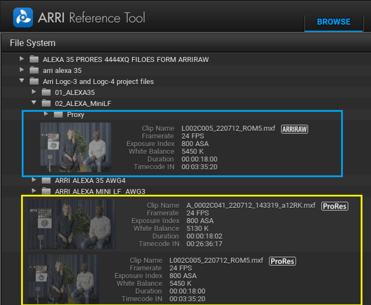Click the Proxy folder icon

pyautogui.click(x=58, y=114)
